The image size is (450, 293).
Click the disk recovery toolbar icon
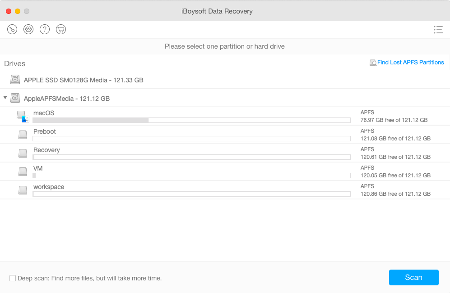[12, 30]
